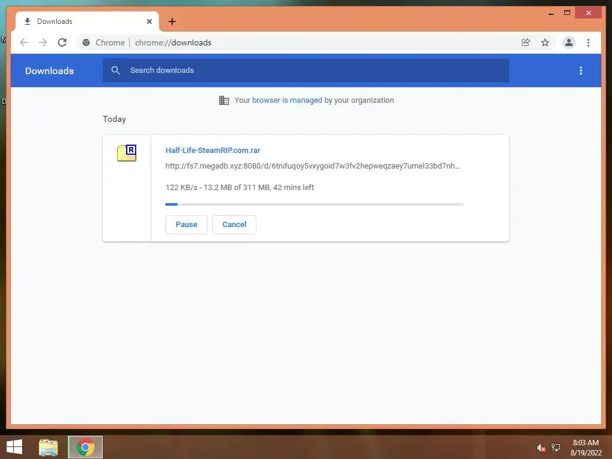Open File Explorer from taskbar
The image size is (612, 459).
(x=48, y=447)
